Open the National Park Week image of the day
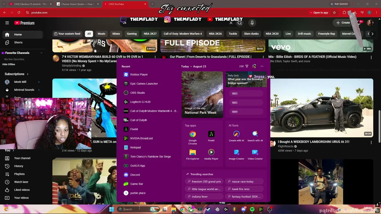This screenshot has height=214, width=381. point(202,95)
